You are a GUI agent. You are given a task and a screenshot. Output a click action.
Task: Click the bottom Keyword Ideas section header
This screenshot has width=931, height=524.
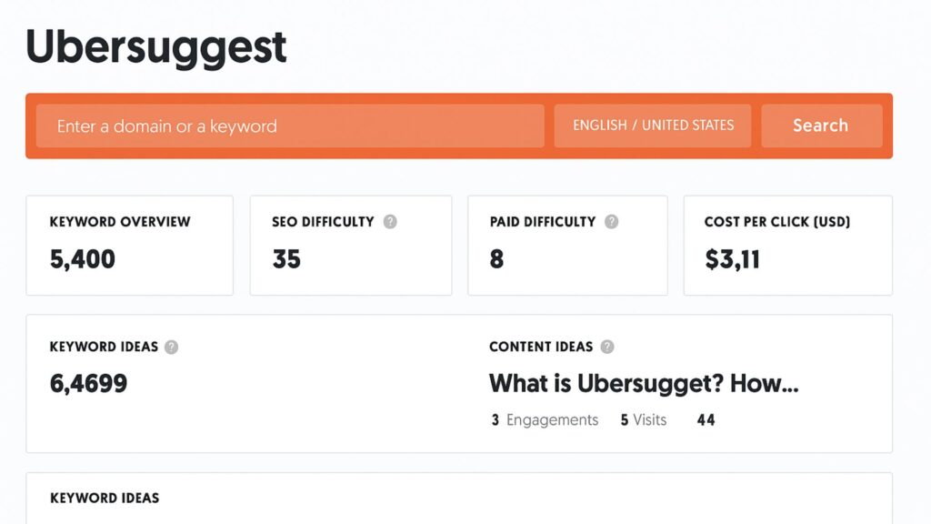pyautogui.click(x=105, y=498)
